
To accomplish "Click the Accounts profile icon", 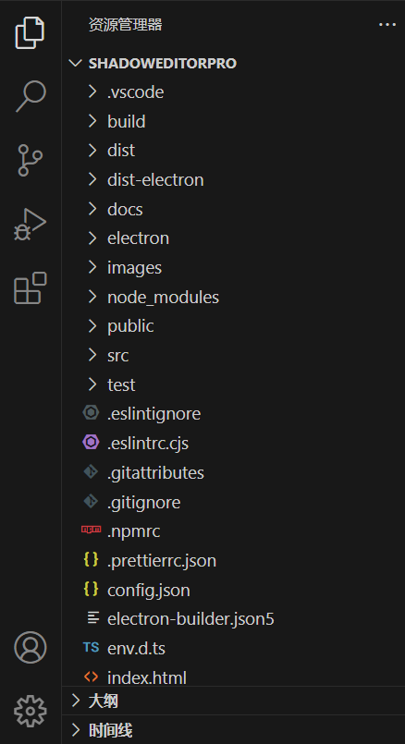I will pos(31,647).
